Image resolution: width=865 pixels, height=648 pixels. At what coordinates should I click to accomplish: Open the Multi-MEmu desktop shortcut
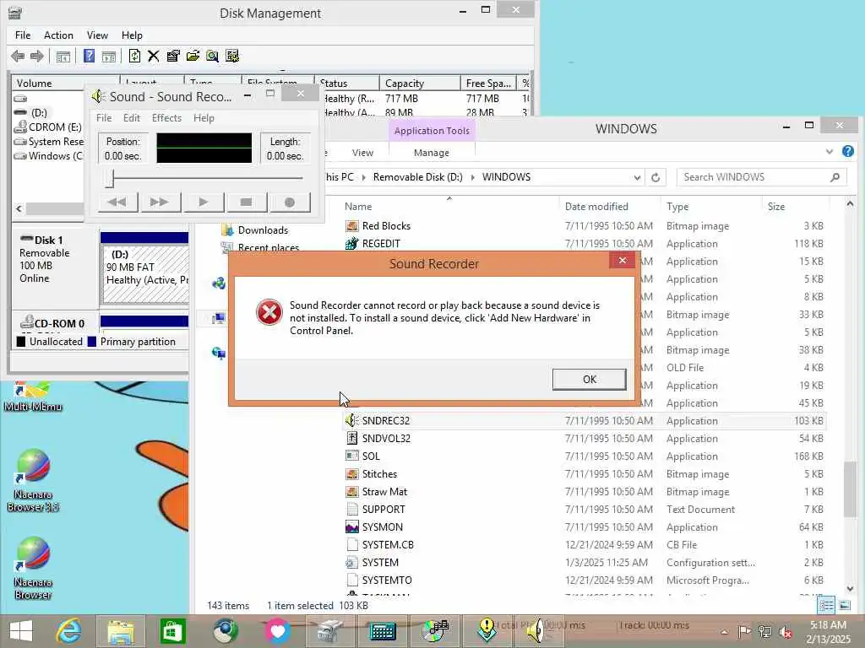(x=33, y=397)
